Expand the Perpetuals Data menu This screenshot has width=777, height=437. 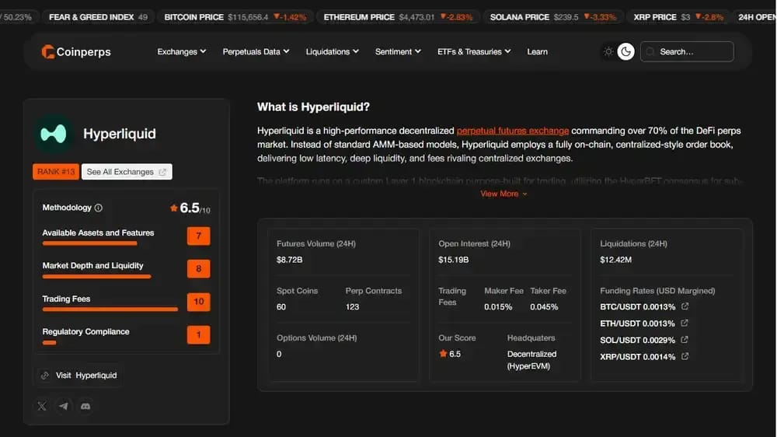coord(256,51)
